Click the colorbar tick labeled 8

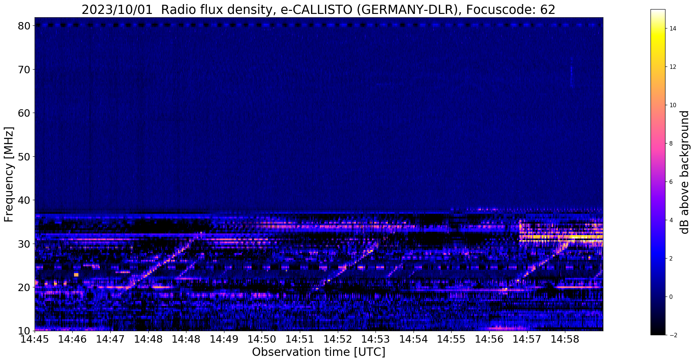(671, 144)
